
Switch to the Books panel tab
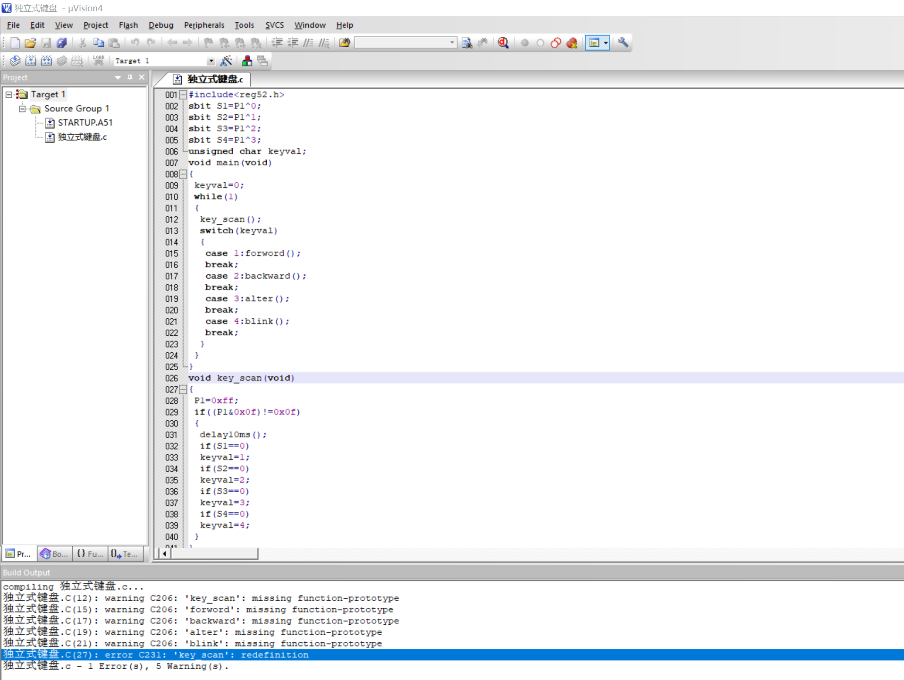coord(54,554)
